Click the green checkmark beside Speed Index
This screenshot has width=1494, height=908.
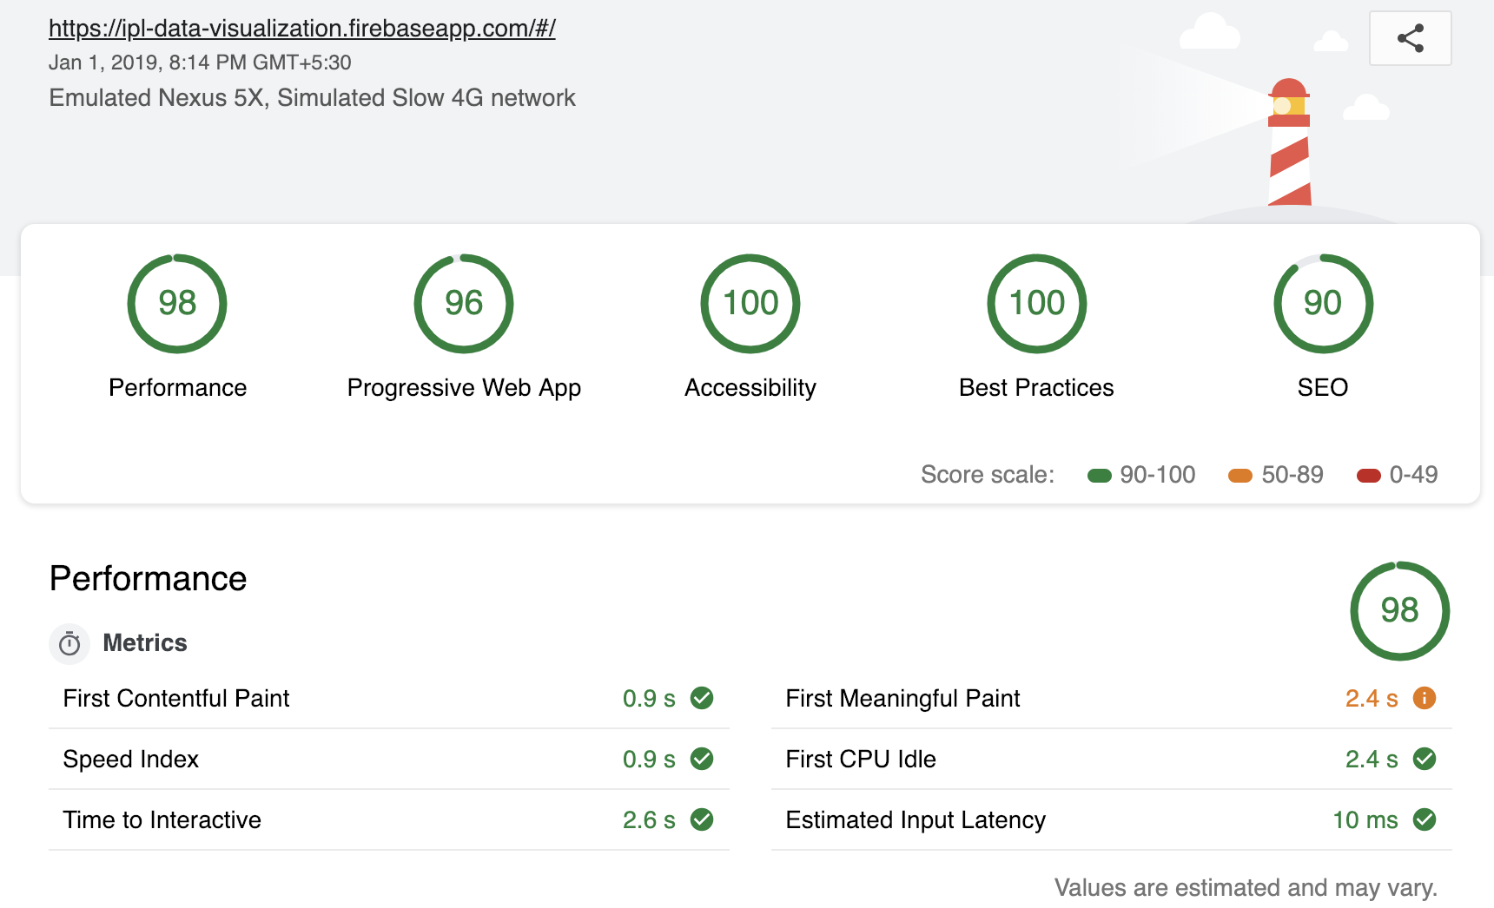[702, 759]
